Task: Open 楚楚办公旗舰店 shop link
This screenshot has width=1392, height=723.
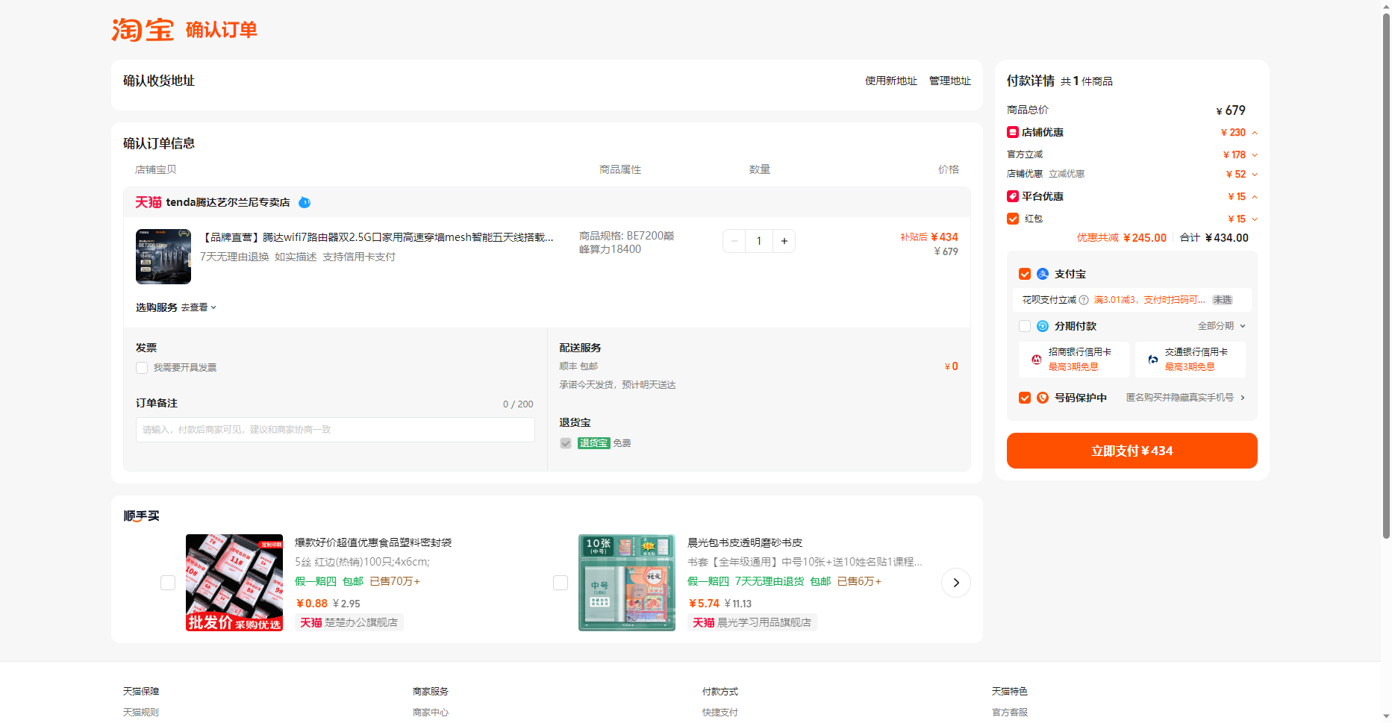Action: pyautogui.click(x=361, y=622)
